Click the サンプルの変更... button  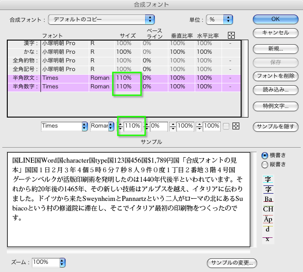coord(232,263)
